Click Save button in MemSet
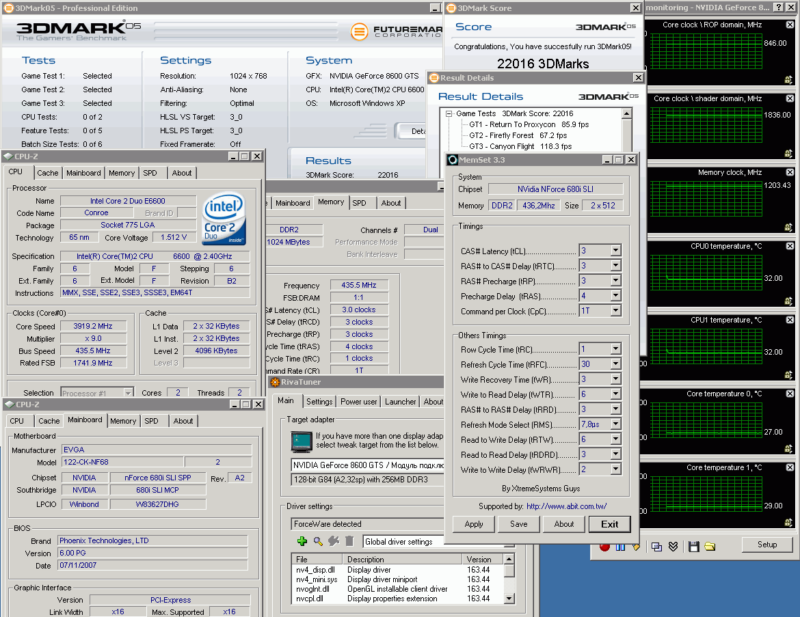 pyautogui.click(x=519, y=523)
